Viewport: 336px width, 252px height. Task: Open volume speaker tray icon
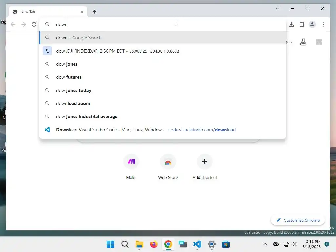click(294, 244)
